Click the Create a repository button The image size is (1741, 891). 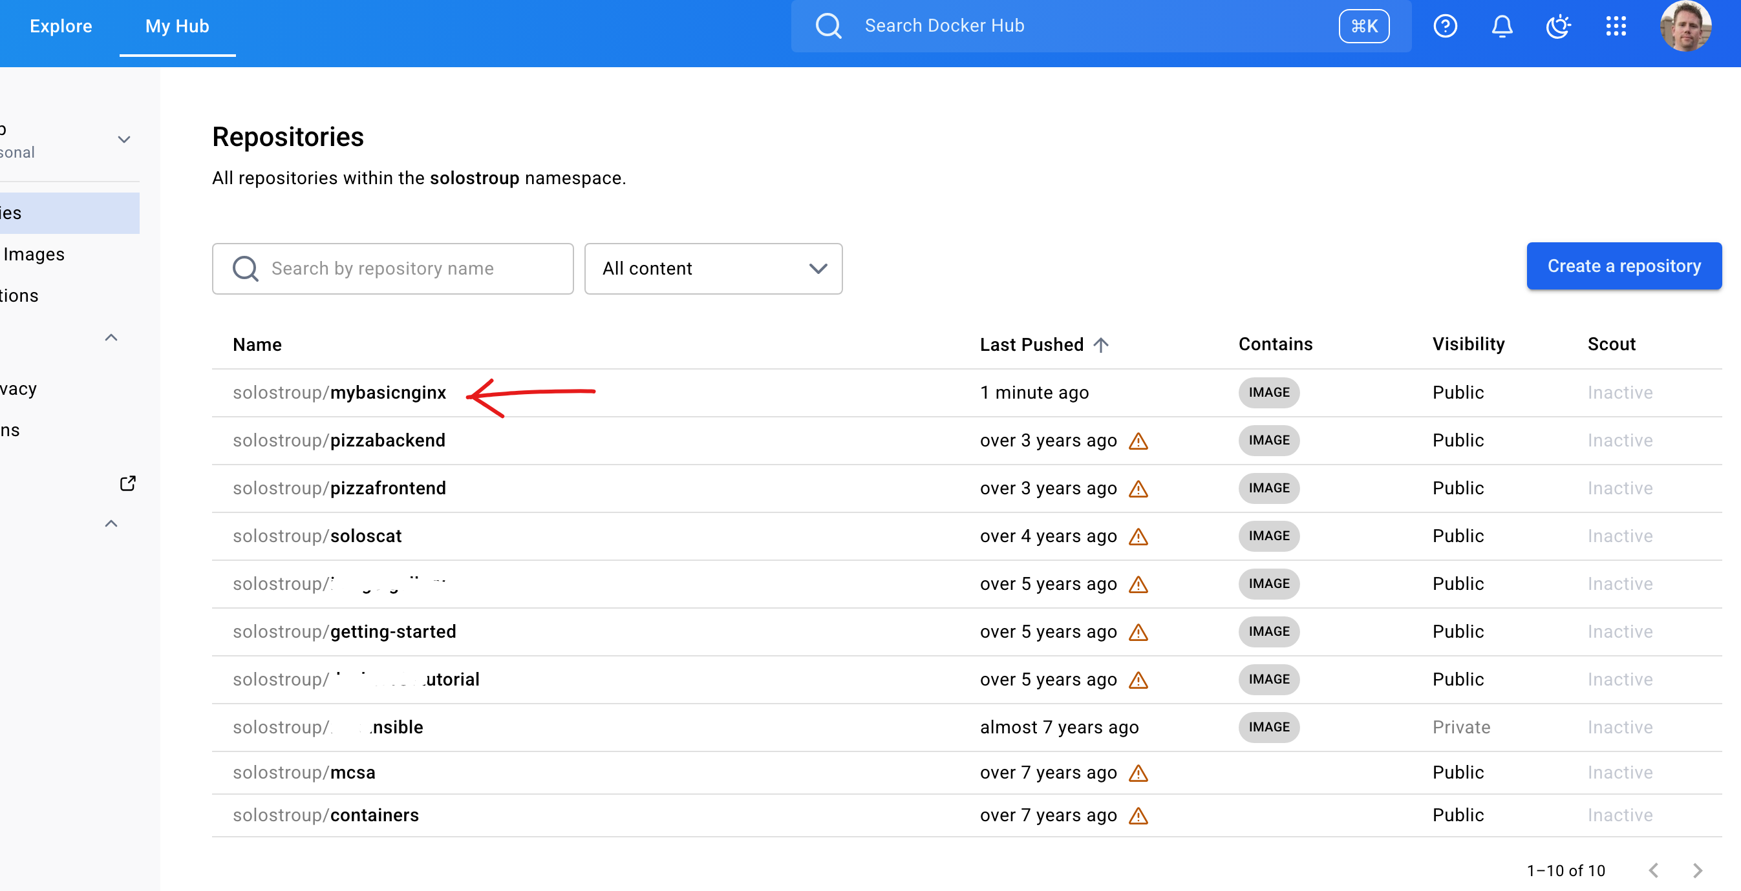click(x=1623, y=266)
